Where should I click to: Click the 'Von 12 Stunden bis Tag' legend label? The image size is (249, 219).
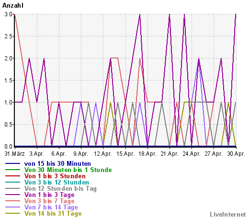(60, 188)
